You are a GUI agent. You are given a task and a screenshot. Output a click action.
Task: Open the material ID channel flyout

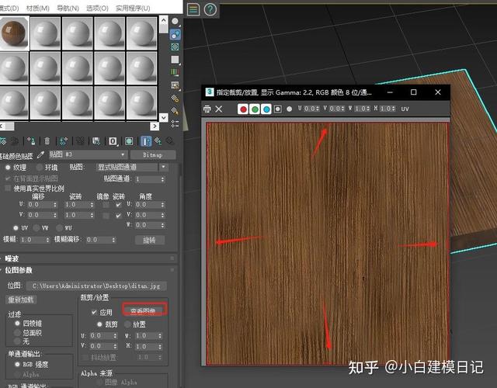pyautogui.click(x=113, y=141)
